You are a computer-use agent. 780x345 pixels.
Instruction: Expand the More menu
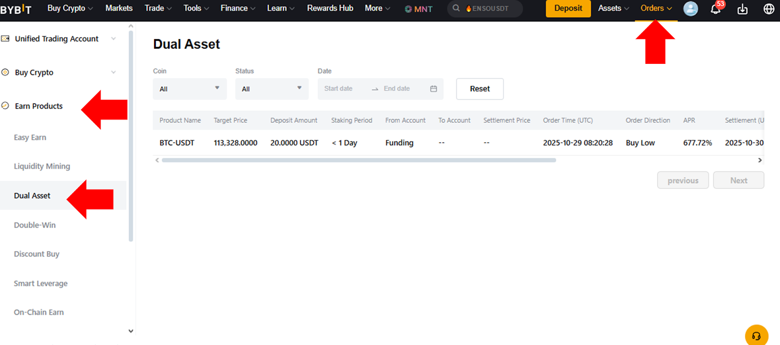click(377, 8)
